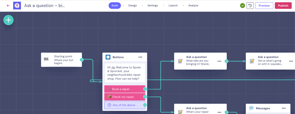Open the Settings step
The width and height of the screenshot is (295, 114).
[x=153, y=5]
